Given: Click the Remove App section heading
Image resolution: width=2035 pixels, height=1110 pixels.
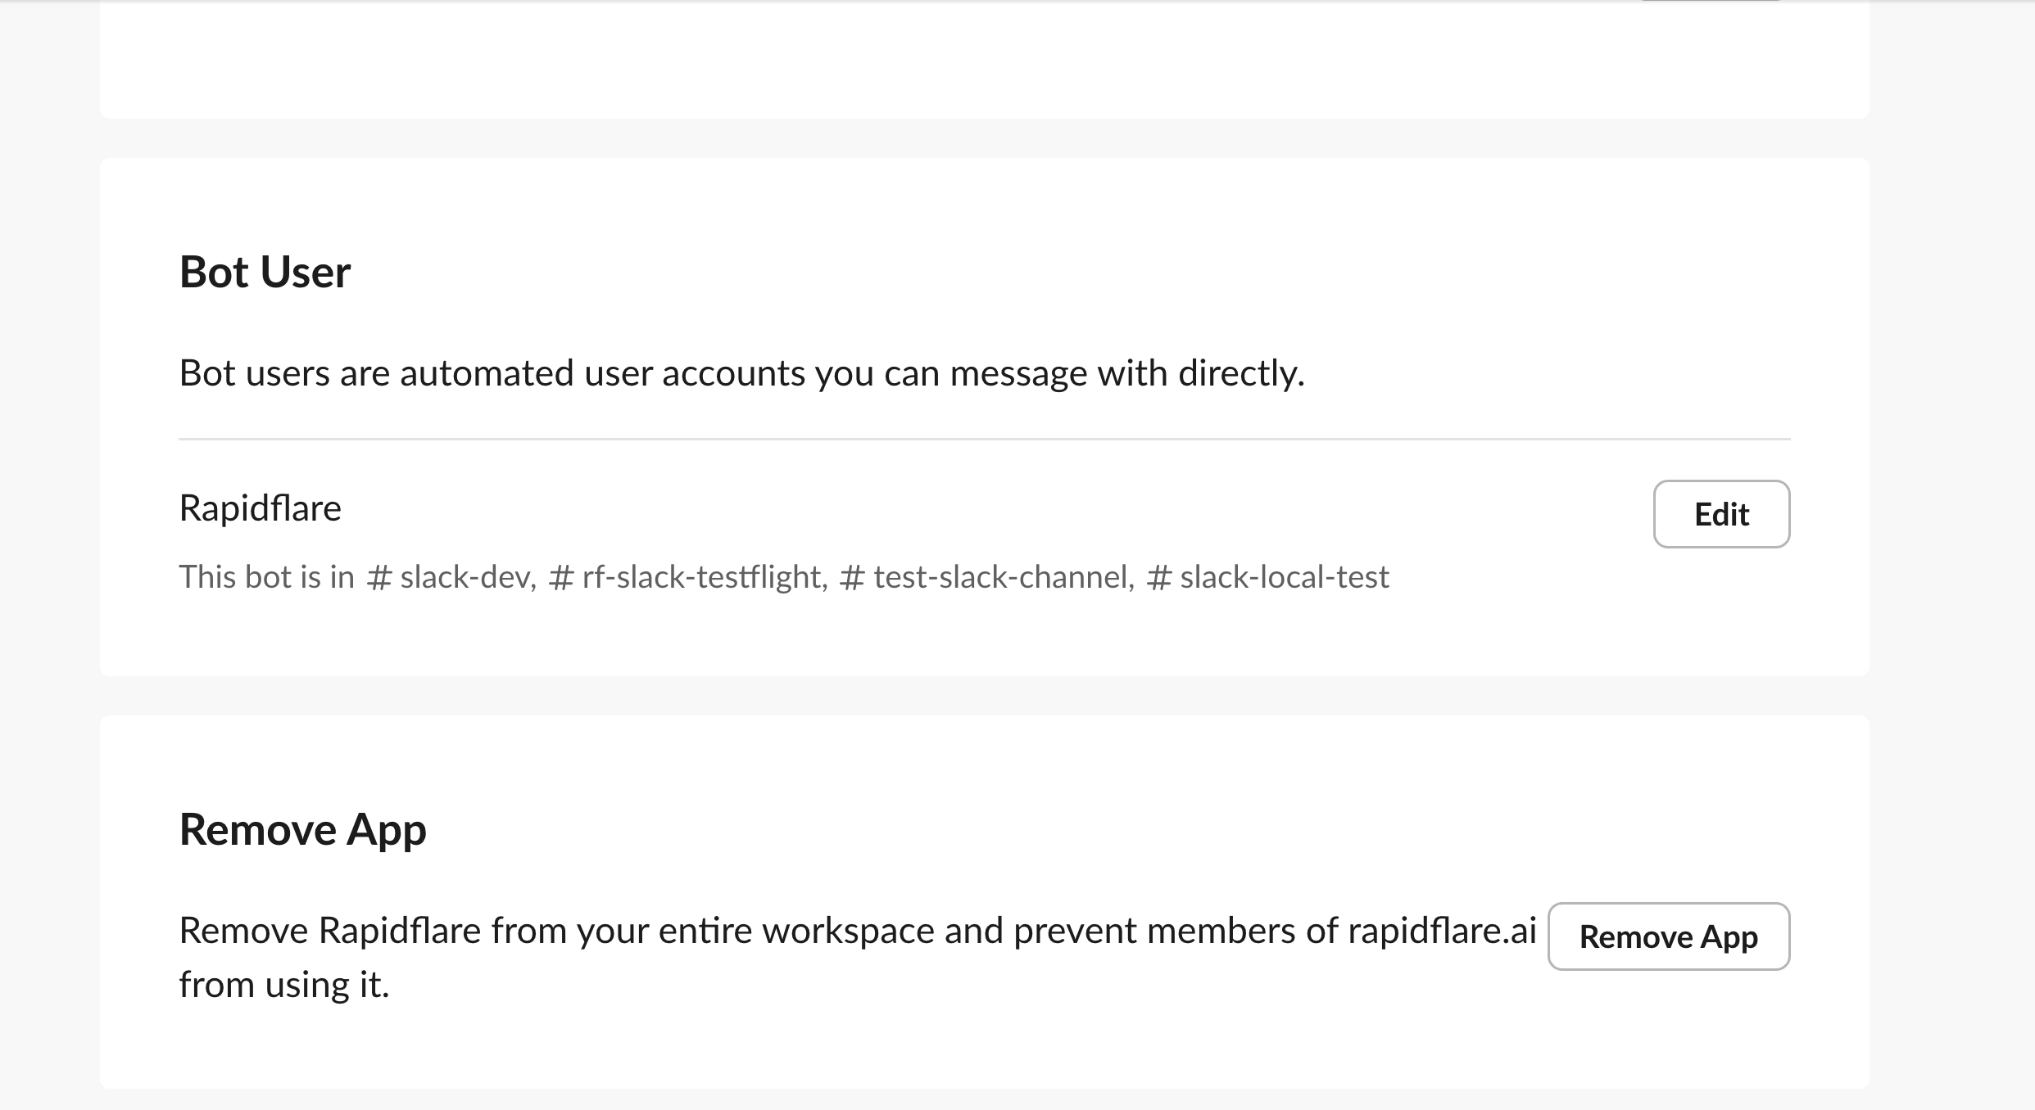Looking at the screenshot, I should pyautogui.click(x=303, y=829).
